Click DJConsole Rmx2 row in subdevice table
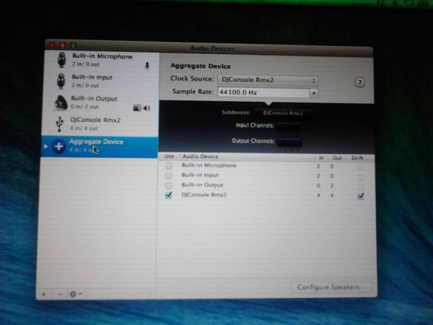Image resolution: width=433 pixels, height=325 pixels. 266,196
